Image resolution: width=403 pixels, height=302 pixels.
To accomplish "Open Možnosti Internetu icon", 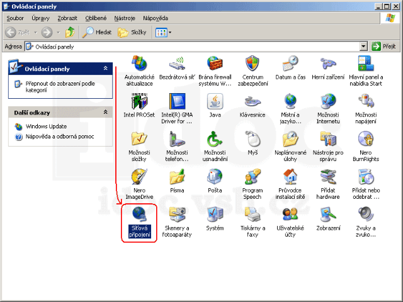I will pos(328,101).
